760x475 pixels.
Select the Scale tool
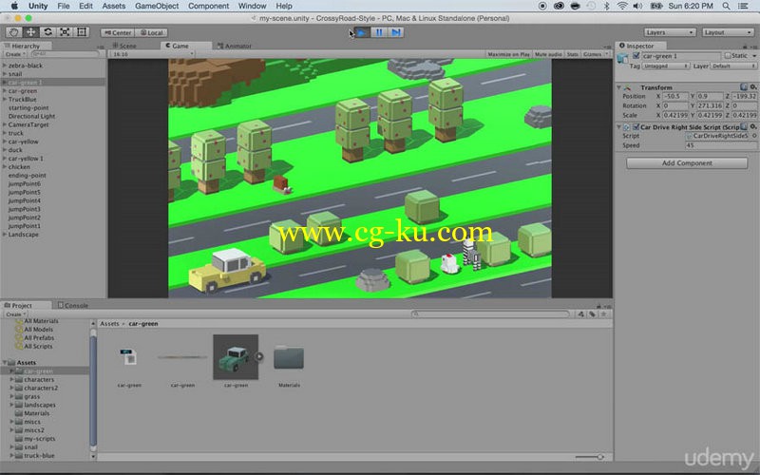(65, 32)
